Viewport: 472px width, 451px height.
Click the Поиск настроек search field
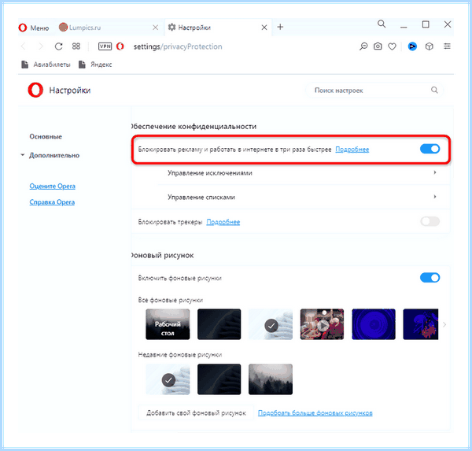(374, 90)
